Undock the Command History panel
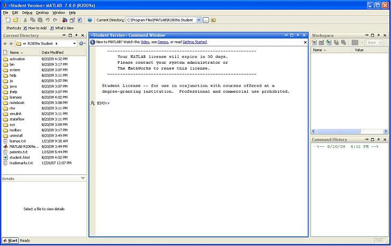The height and width of the screenshot is (246, 391). coord(379,139)
